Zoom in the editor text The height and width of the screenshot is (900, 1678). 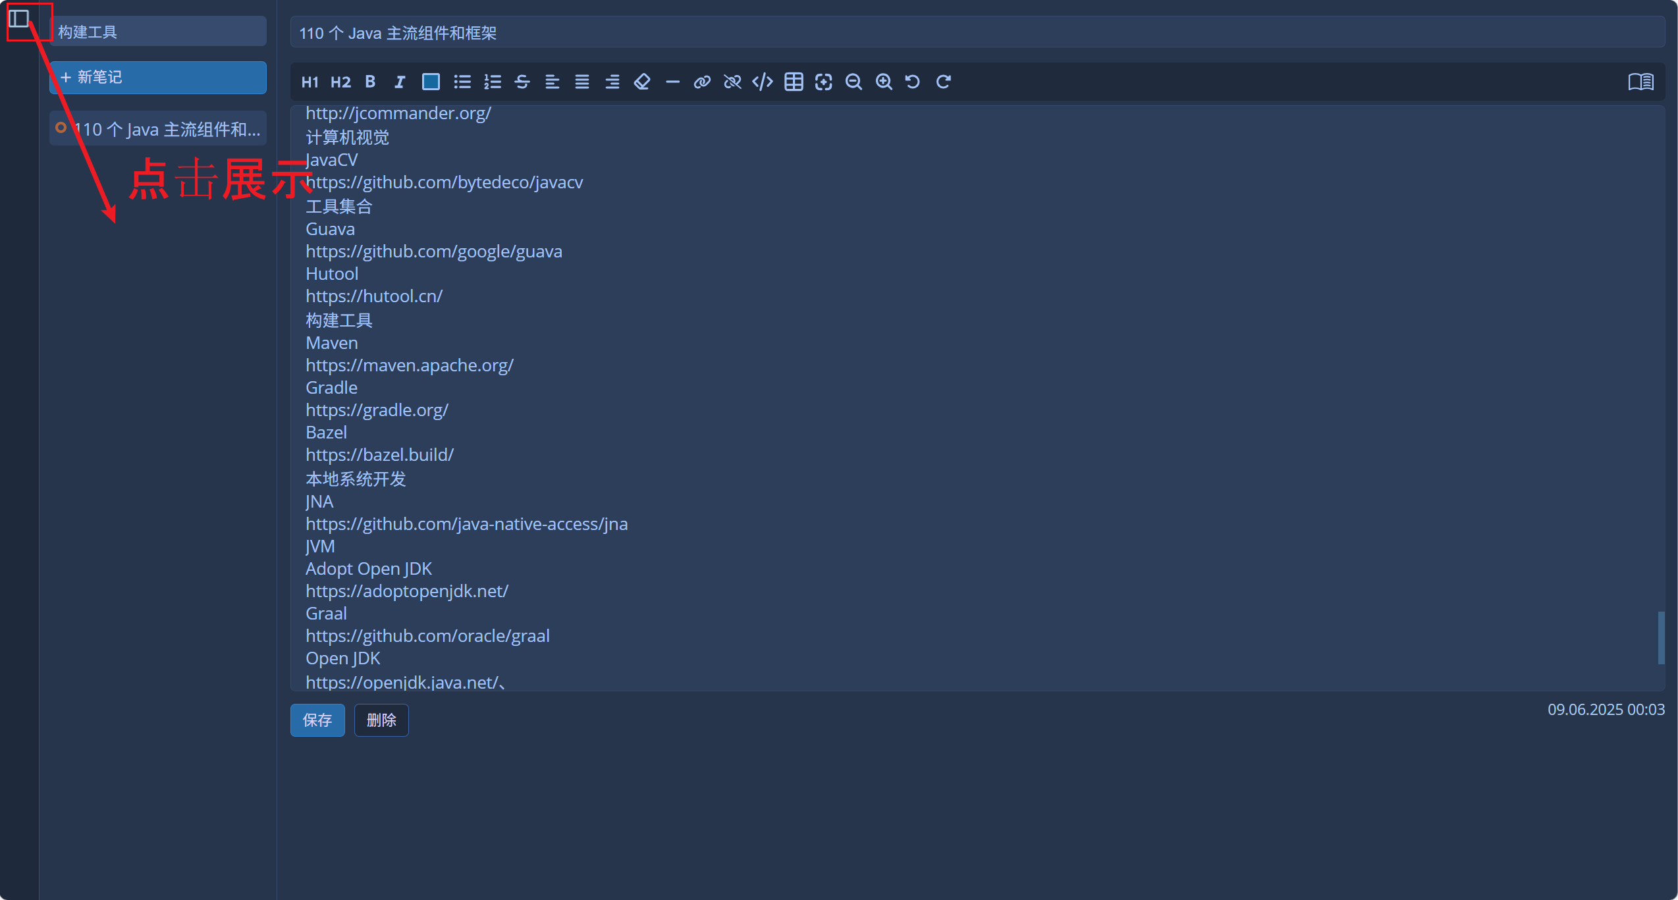[884, 82]
